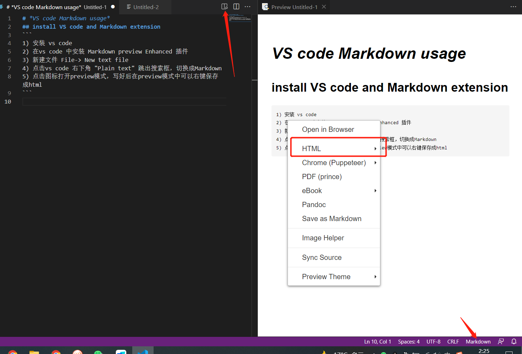Click editor line '3) 新建文件 File-> New text file'
This screenshot has width=522, height=354.
tap(75, 60)
